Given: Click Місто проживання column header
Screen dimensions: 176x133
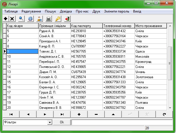Looking at the screenshot, I should coord(151,26).
